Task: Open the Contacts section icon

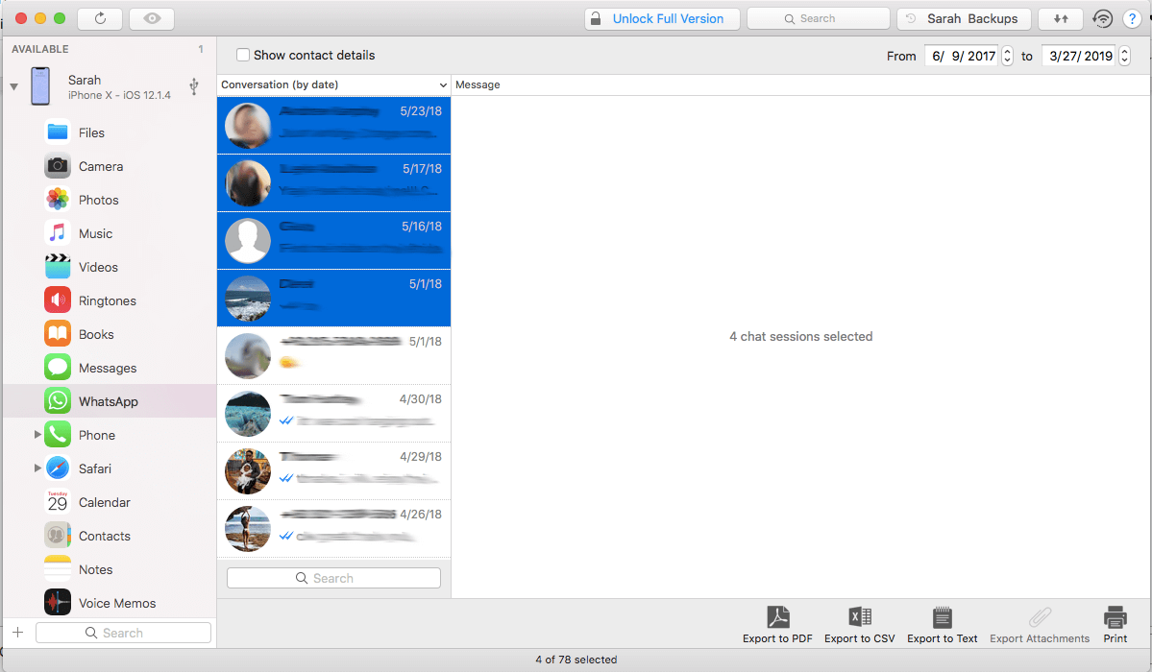Action: point(58,536)
